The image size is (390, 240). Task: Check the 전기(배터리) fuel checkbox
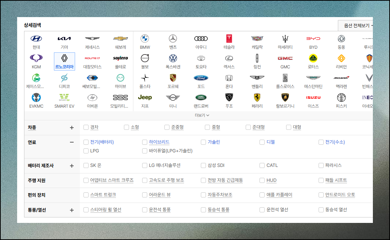tap(86, 142)
